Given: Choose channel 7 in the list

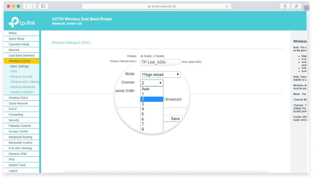Looking at the screenshot, I should click(152, 124).
